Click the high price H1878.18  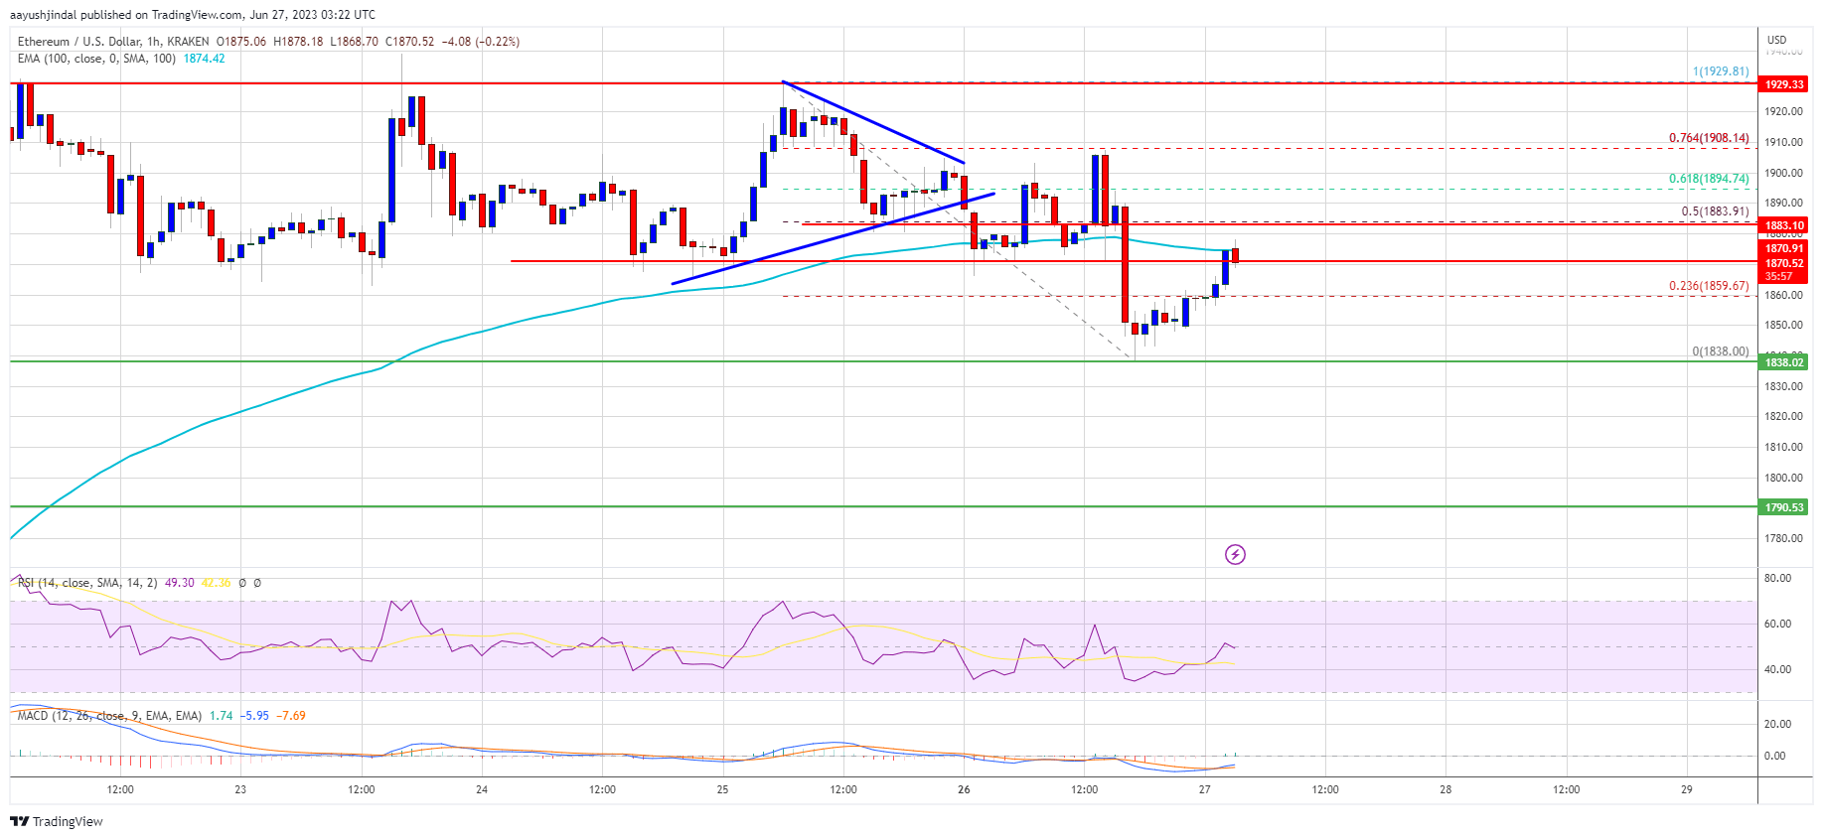pyautogui.click(x=298, y=42)
